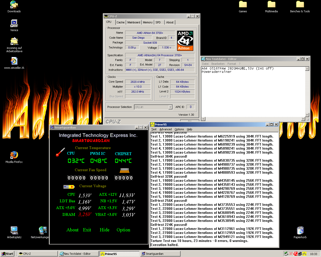Open the Bearbeiten menu in Editor
Screen dimensions: 321x257
218,64
